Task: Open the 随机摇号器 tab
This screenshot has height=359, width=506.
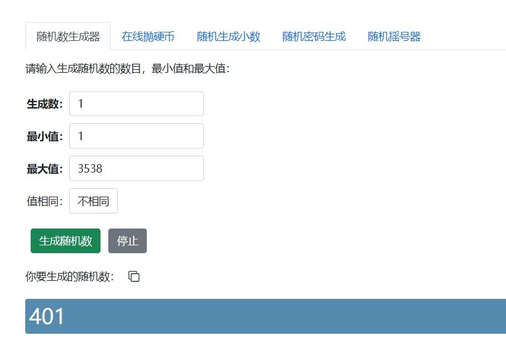Action: [394, 37]
